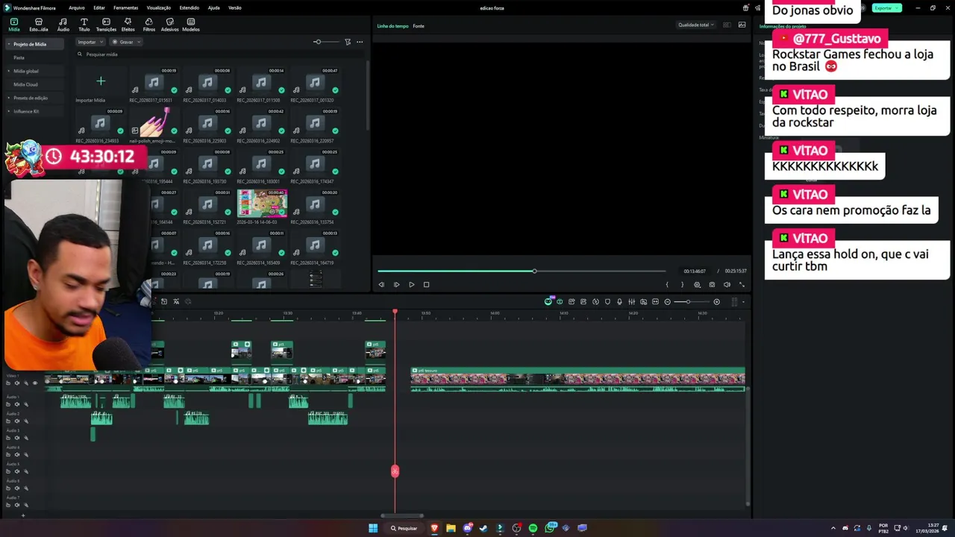Open the Gravar dropdown
The height and width of the screenshot is (537, 955).
tap(126, 42)
